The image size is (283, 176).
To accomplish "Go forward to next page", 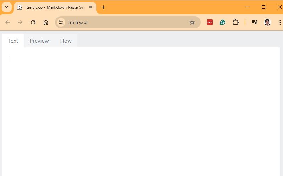I will pyautogui.click(x=20, y=22).
